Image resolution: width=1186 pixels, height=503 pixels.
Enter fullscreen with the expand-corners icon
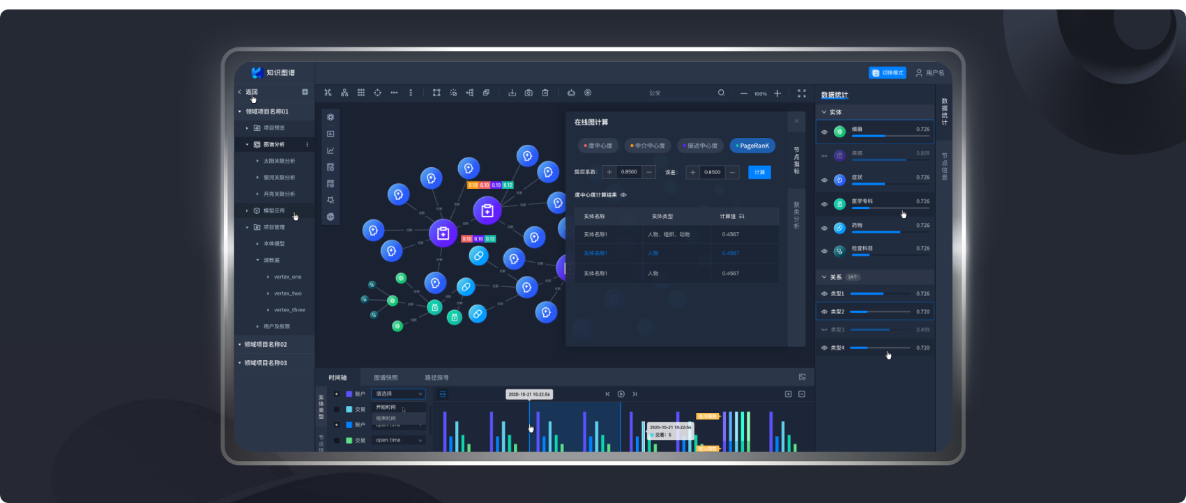point(802,93)
